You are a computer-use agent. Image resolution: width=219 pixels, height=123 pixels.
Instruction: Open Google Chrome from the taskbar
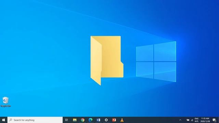[x=82, y=120]
